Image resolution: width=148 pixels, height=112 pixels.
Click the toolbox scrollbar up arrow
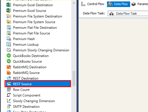coord(74,3)
